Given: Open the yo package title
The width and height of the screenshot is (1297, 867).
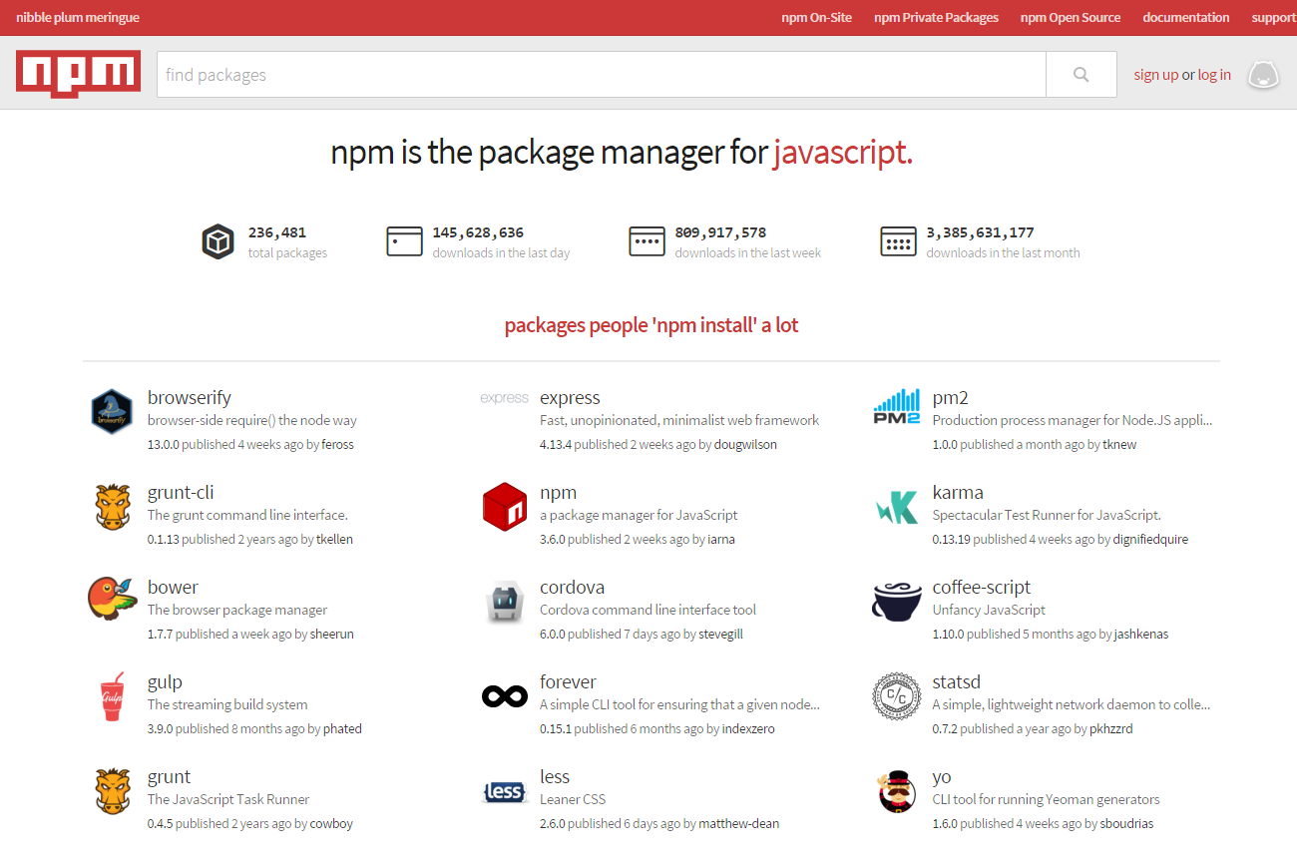Looking at the screenshot, I should tap(942, 777).
